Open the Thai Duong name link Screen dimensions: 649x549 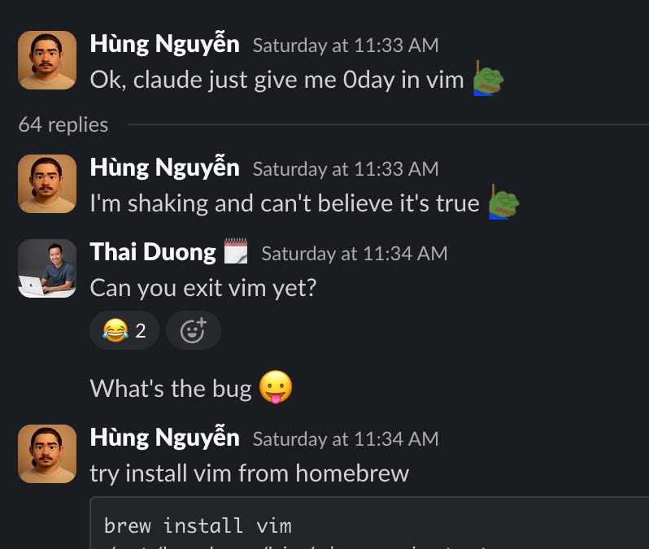coord(153,252)
